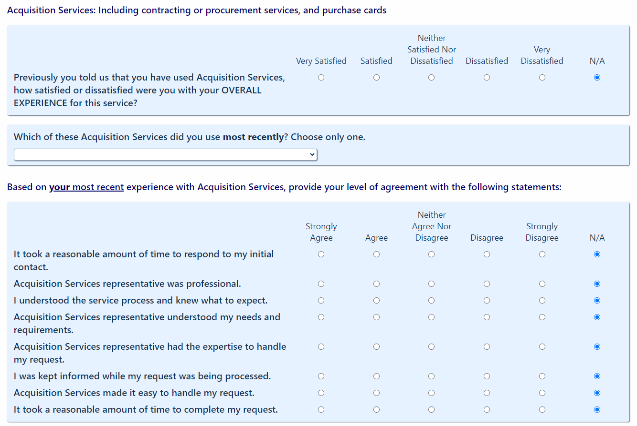Choose Agree for representative was professional
Viewport: 637px width, 426px height.
click(x=376, y=284)
